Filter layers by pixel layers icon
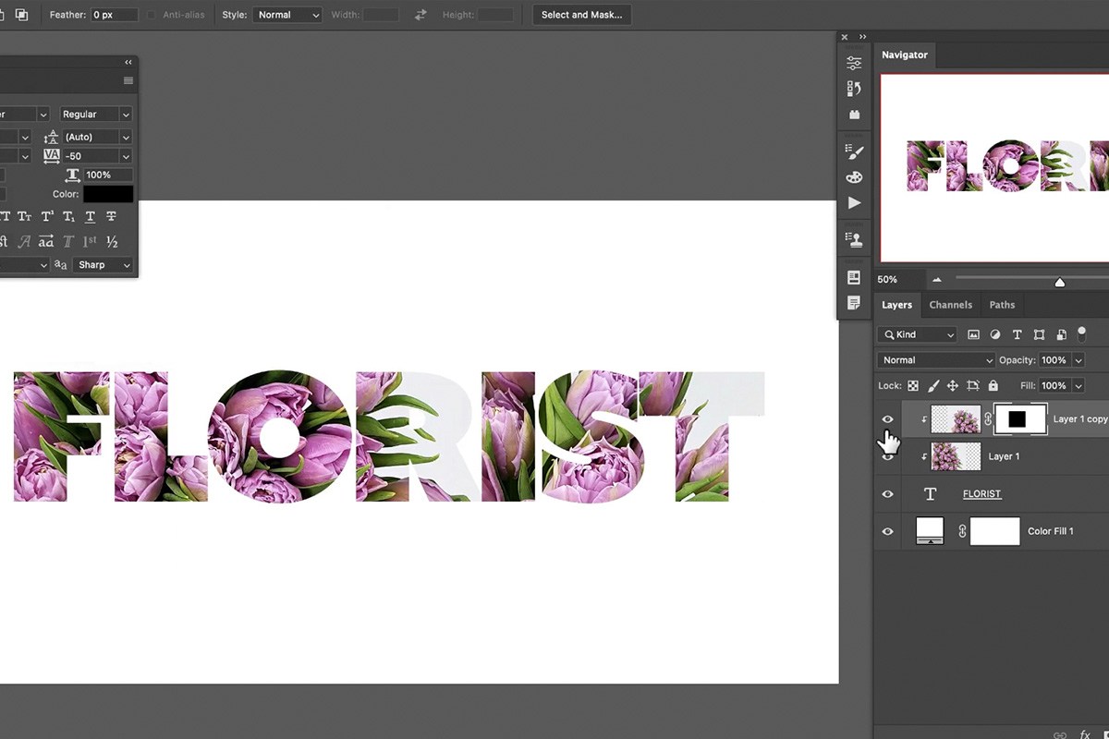Screen dimensions: 1109x739 973,334
